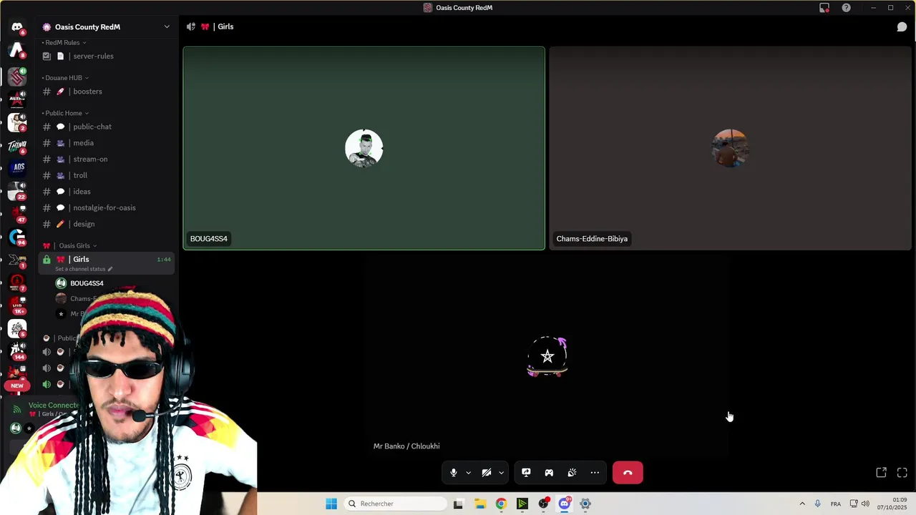Share your screen in the call
The height and width of the screenshot is (515, 916).
(x=526, y=473)
